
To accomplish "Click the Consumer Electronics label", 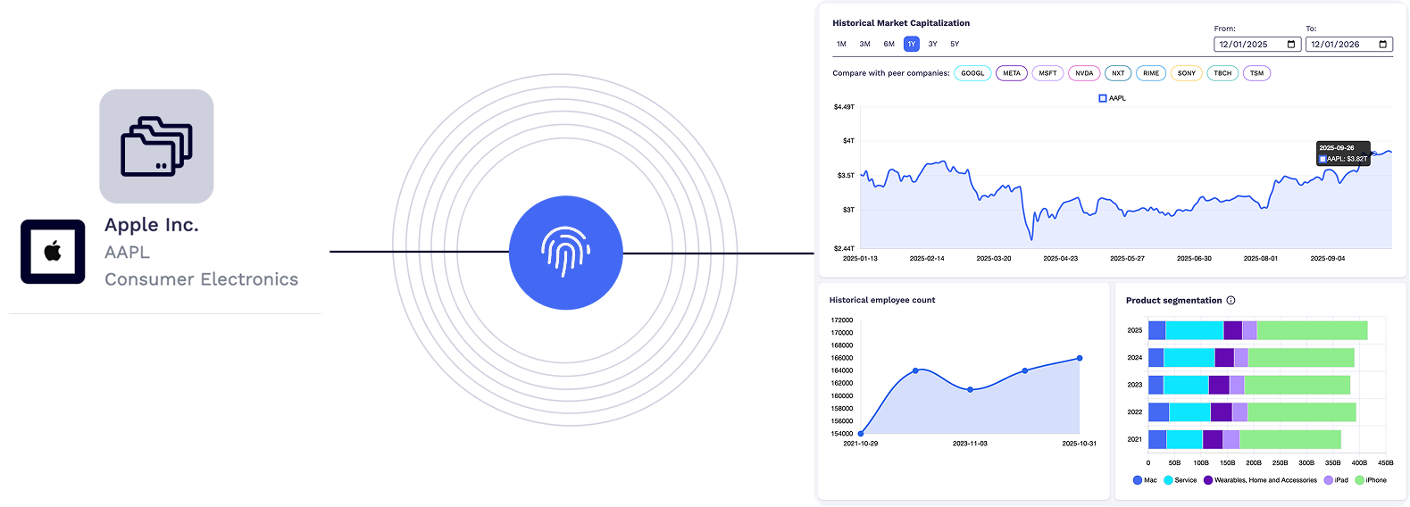I will click(x=202, y=279).
